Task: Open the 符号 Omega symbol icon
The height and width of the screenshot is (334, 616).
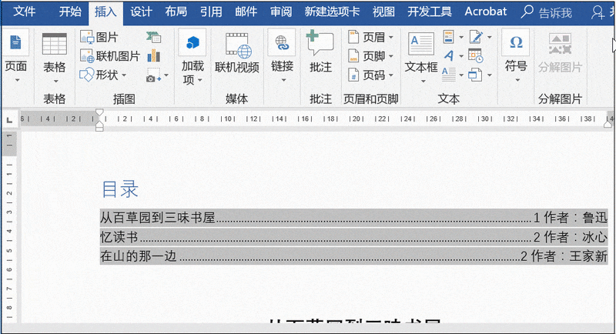Action: [516, 42]
